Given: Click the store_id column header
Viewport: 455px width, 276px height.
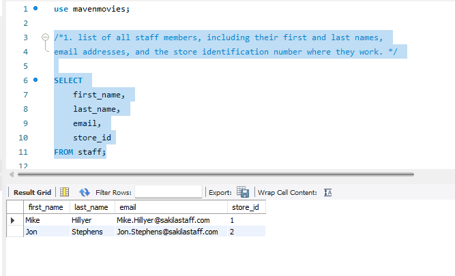Looking at the screenshot, I should click(x=245, y=207).
